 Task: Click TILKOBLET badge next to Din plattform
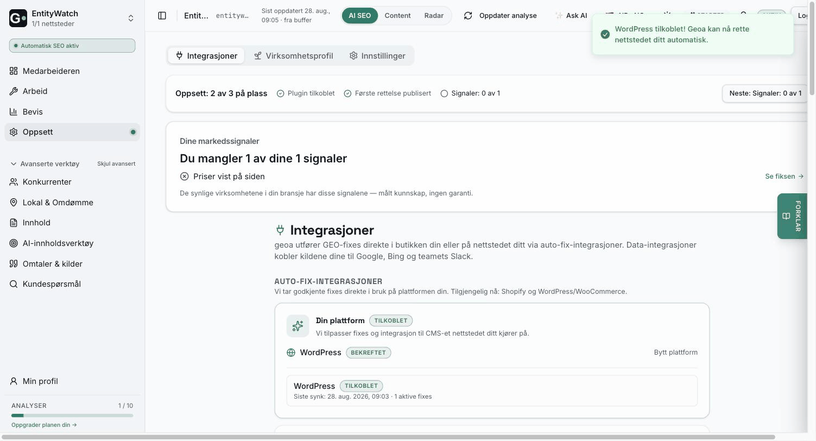391,320
